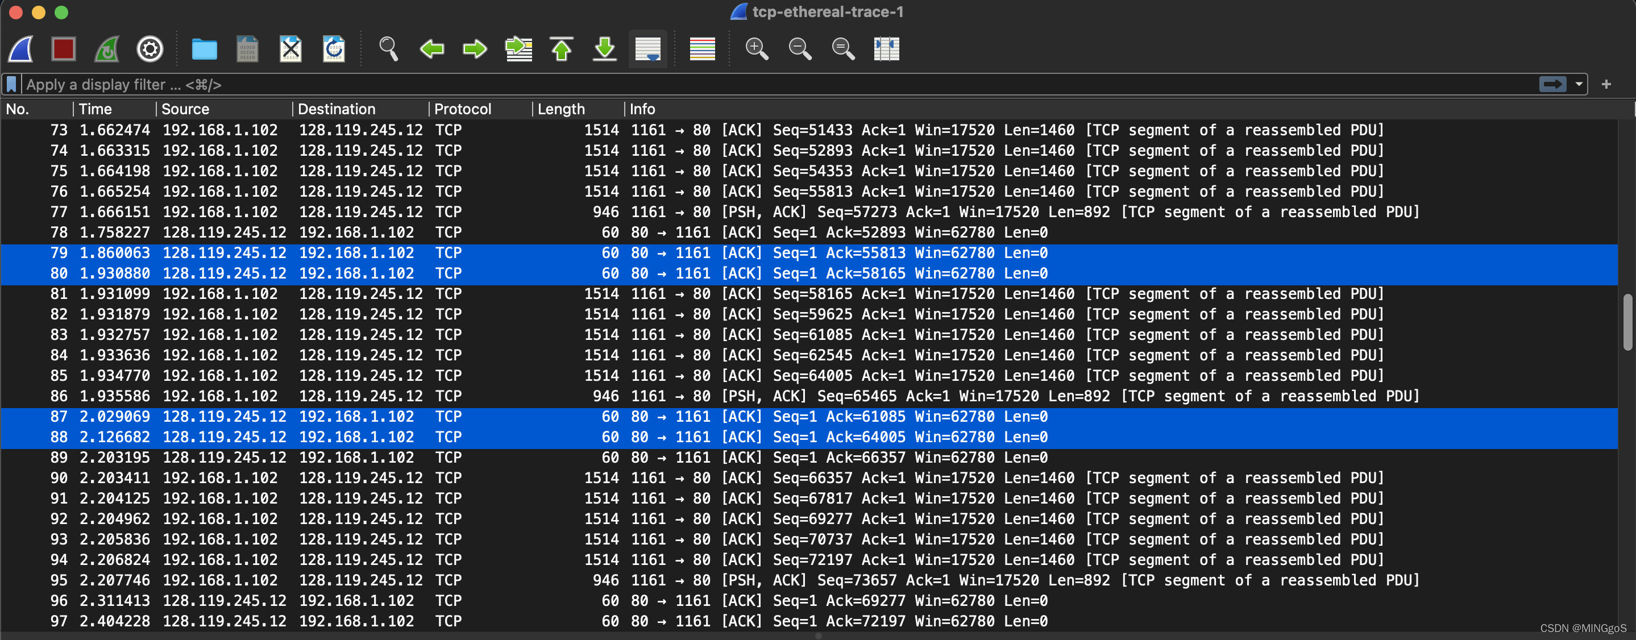Click into the display filter field
The image size is (1636, 640).
pyautogui.click(x=762, y=85)
